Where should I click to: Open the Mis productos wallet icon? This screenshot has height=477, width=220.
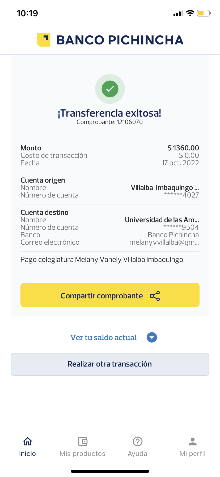pyautogui.click(x=83, y=441)
